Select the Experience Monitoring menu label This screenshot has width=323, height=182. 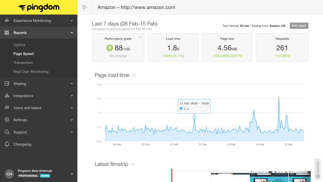(32, 20)
